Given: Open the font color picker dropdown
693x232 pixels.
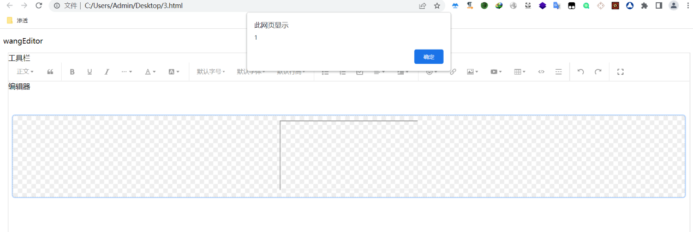Looking at the screenshot, I should [x=150, y=71].
